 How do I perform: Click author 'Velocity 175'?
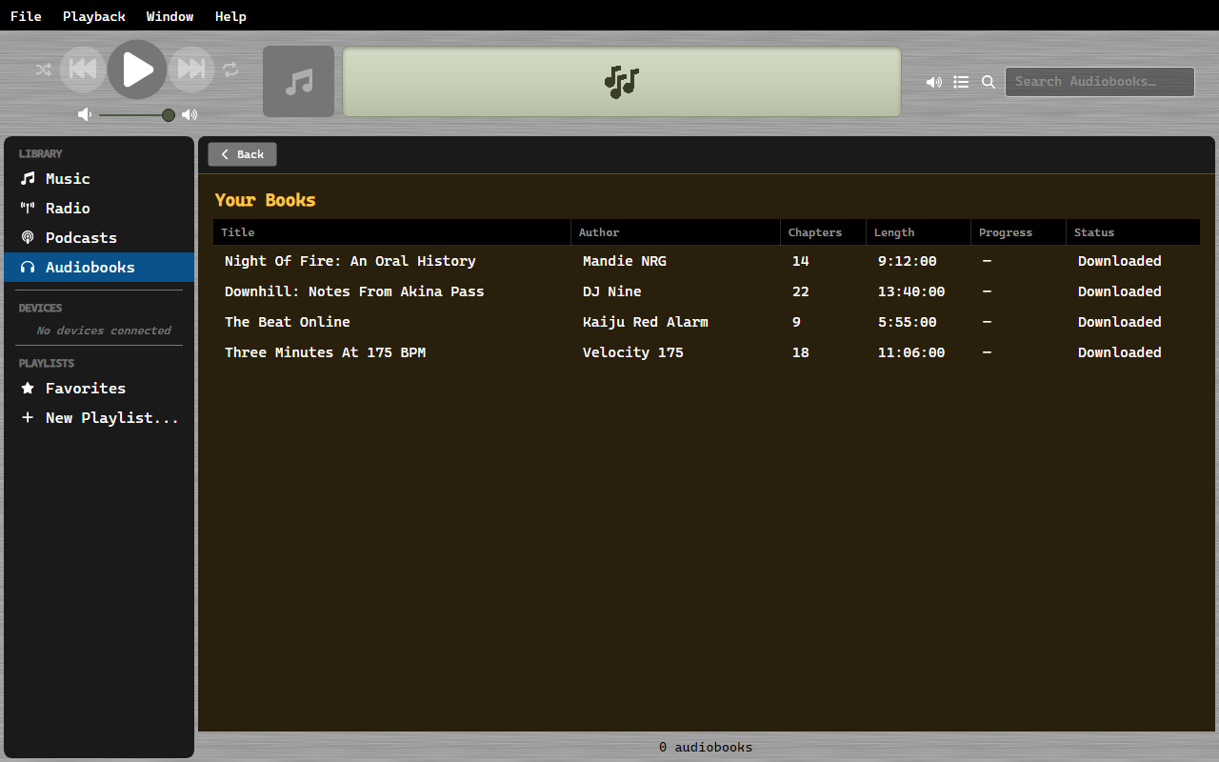633,352
